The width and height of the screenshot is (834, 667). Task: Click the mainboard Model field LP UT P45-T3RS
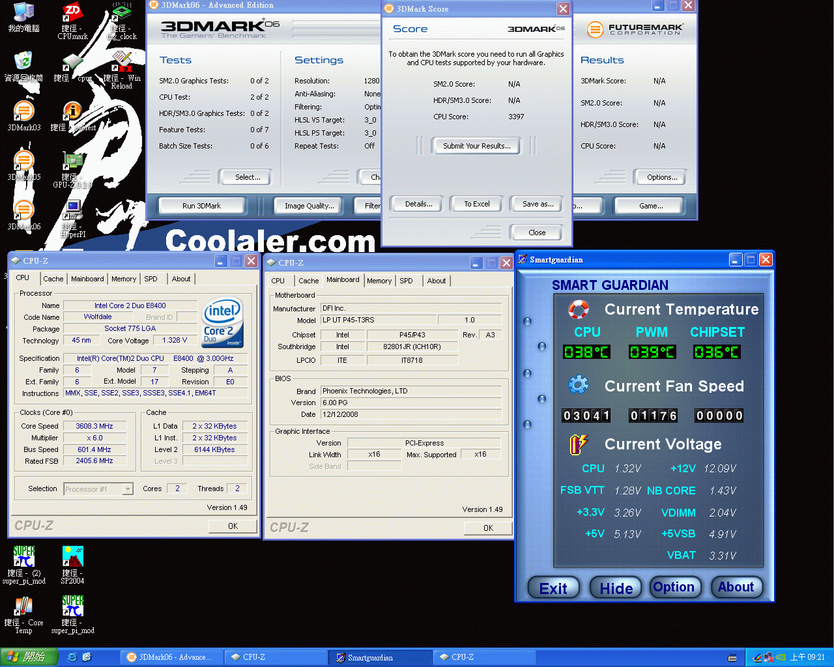coord(378,320)
